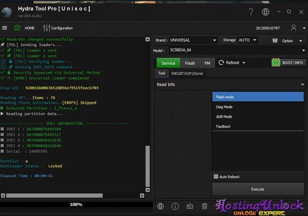308x216 pixels.
Task: Click the help question mark icon
Action: 251,12
